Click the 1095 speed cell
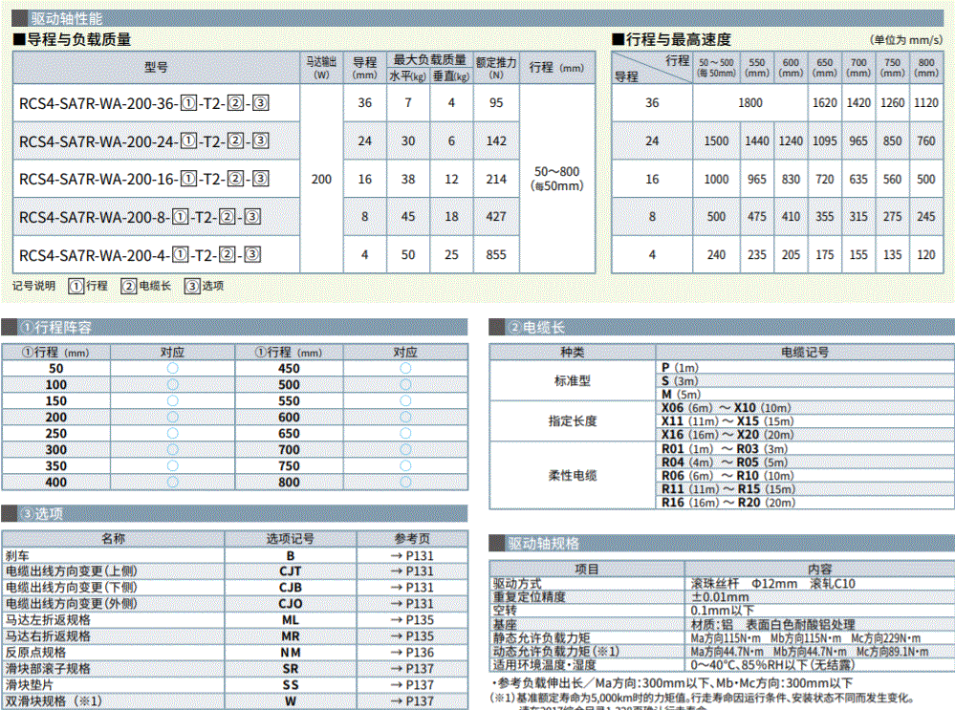955x710 pixels. pos(825,141)
